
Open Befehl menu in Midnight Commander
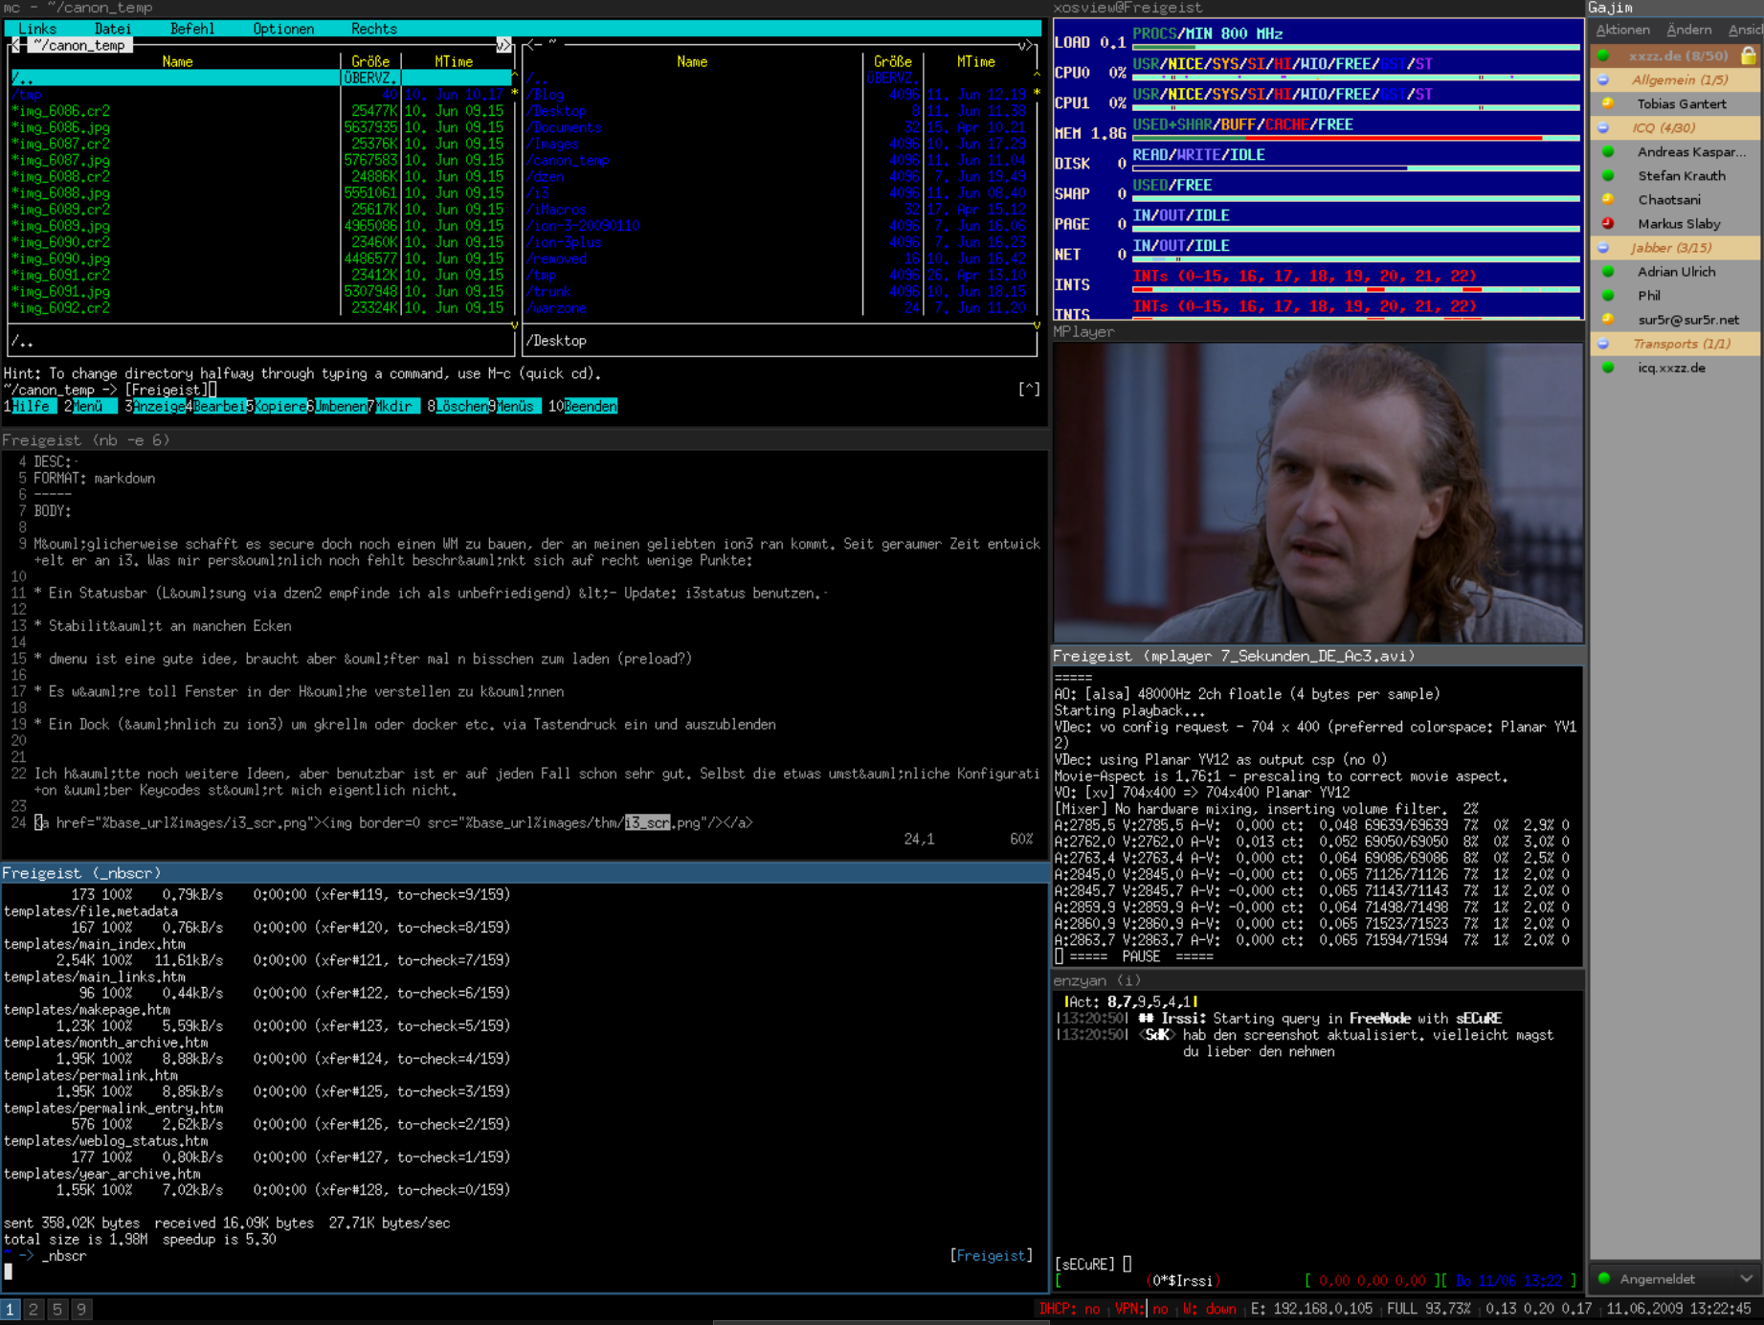(x=192, y=29)
